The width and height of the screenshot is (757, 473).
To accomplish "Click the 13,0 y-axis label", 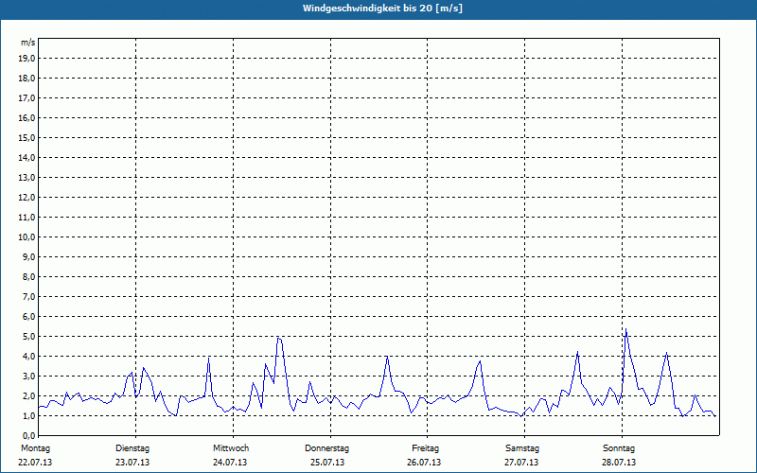I will [26, 177].
